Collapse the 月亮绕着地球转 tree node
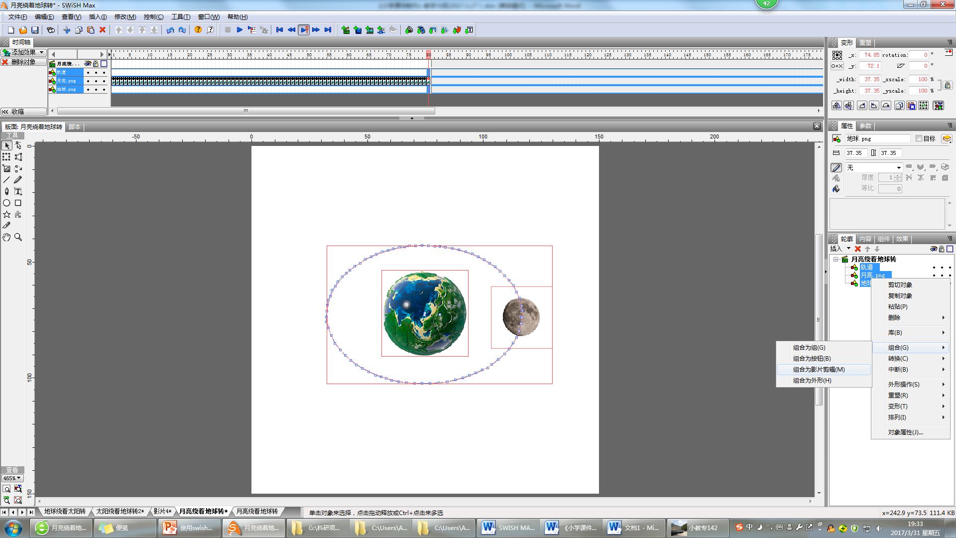Viewport: 956px width, 538px height. 836,259
